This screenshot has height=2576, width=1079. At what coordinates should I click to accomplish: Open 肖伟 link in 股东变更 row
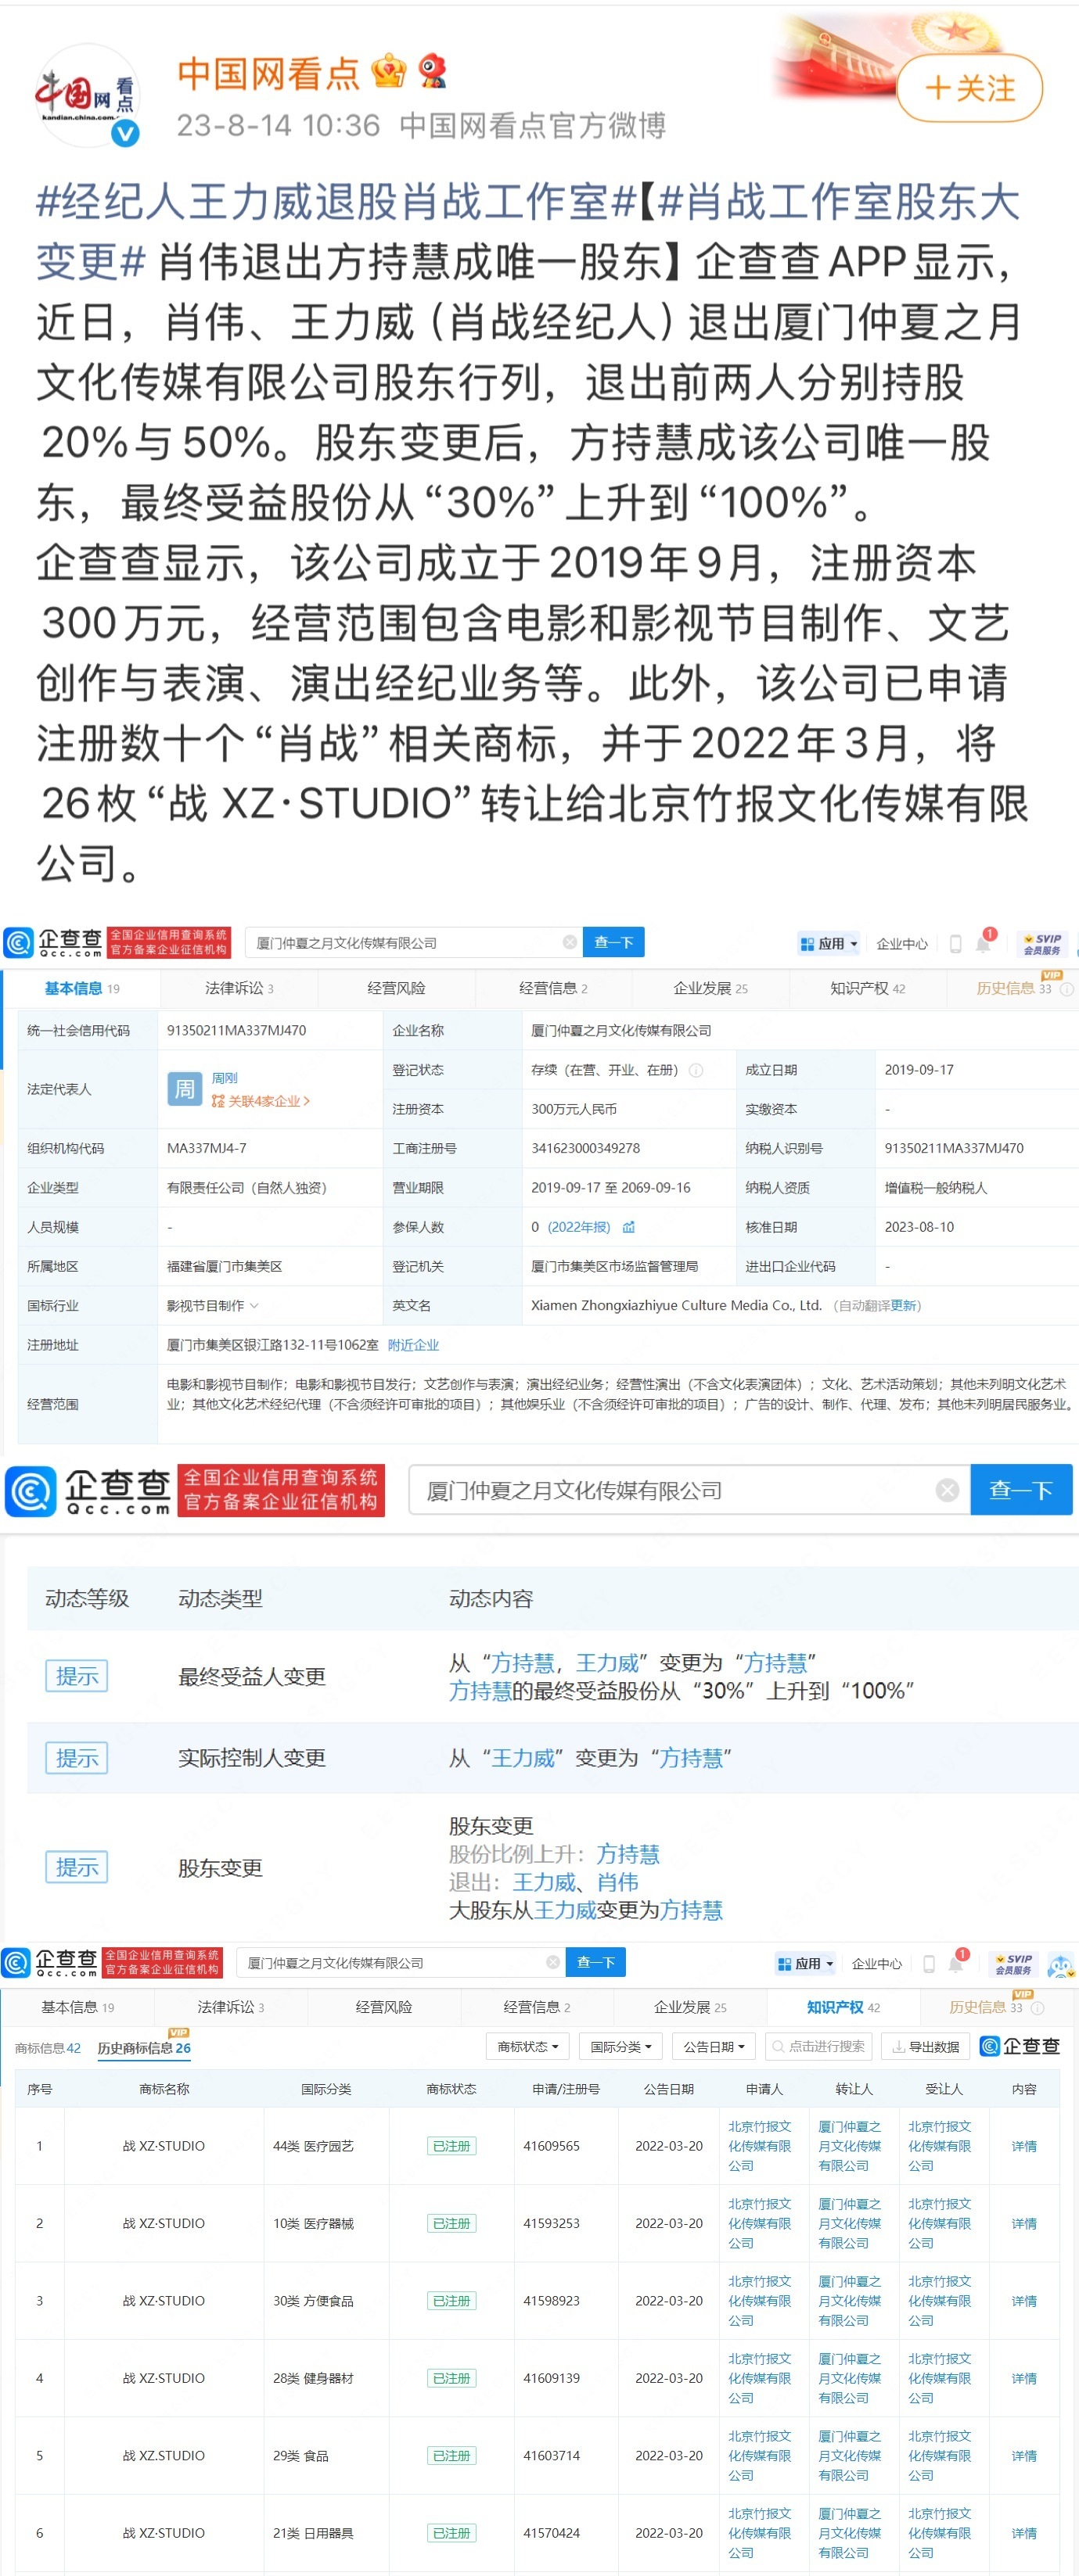coord(617,1882)
